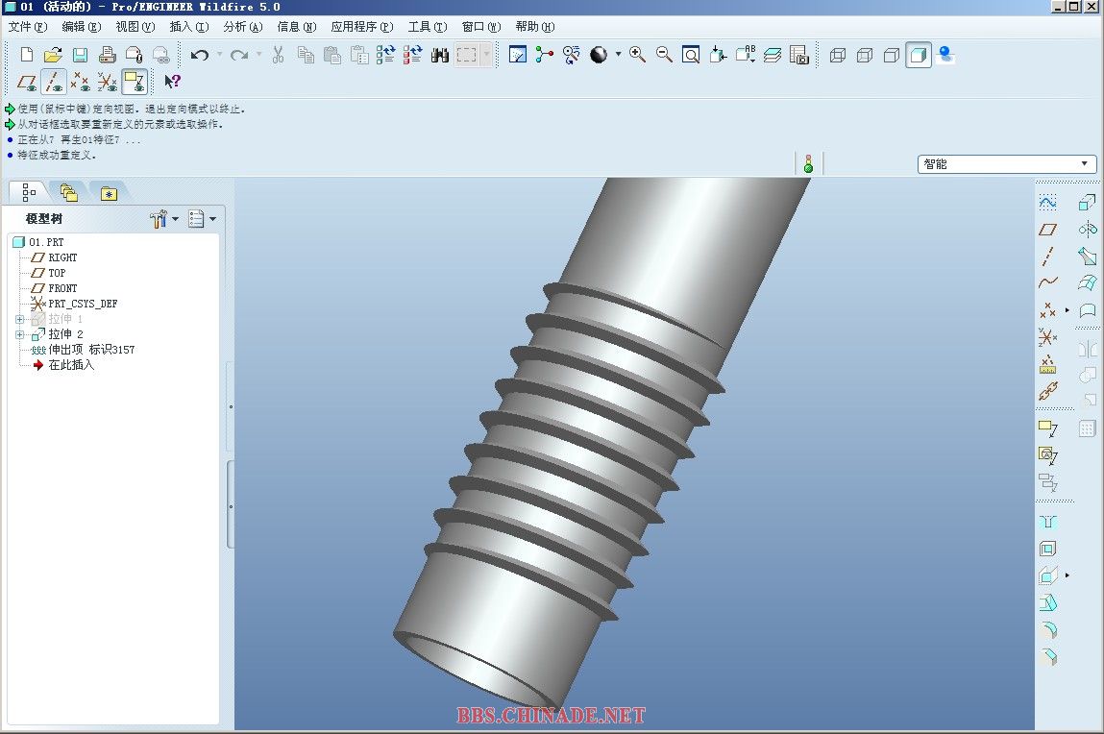Click the Datum Curve tool icon
Viewport: 1104px width, 734px height.
1047,282
